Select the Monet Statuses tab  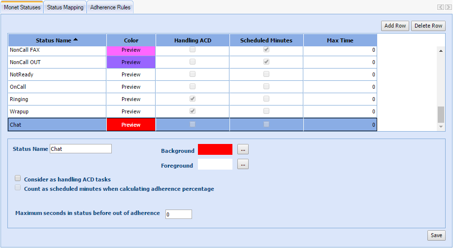[x=22, y=7]
